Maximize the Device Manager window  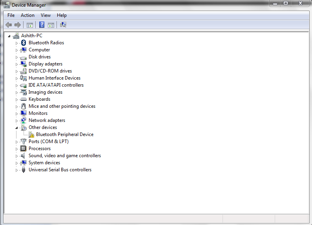(286, 4)
